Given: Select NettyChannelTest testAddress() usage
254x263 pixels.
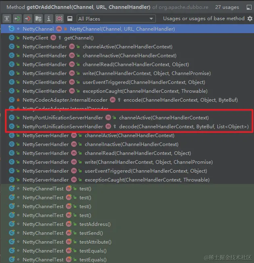Looking at the screenshot, I should click(127, 224).
